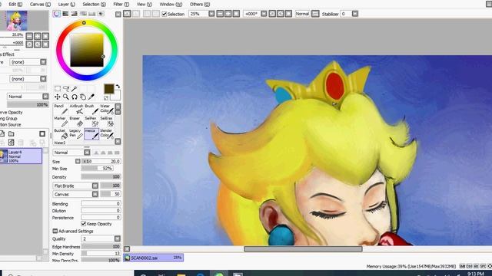Open the rotation angle +000° dropdown
This screenshot has height=276, width=492.
pyautogui.click(x=264, y=14)
